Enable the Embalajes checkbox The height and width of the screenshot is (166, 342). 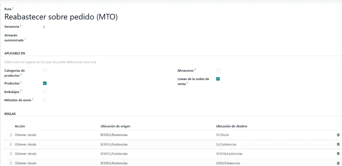(x=45, y=92)
